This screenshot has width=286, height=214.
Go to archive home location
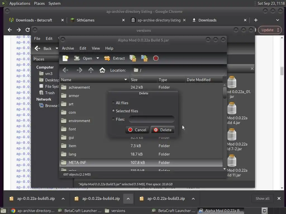click(x=102, y=70)
